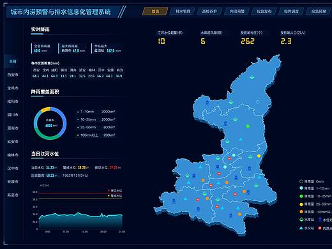Image resolution: width=332 pixels, height=249 pixels.
Task: Click the green 10-25mm rainfall legend icon
Action: (301, 196)
